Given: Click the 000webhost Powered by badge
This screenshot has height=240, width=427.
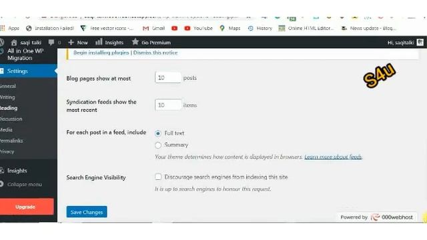Looking at the screenshot, I should [376, 217].
